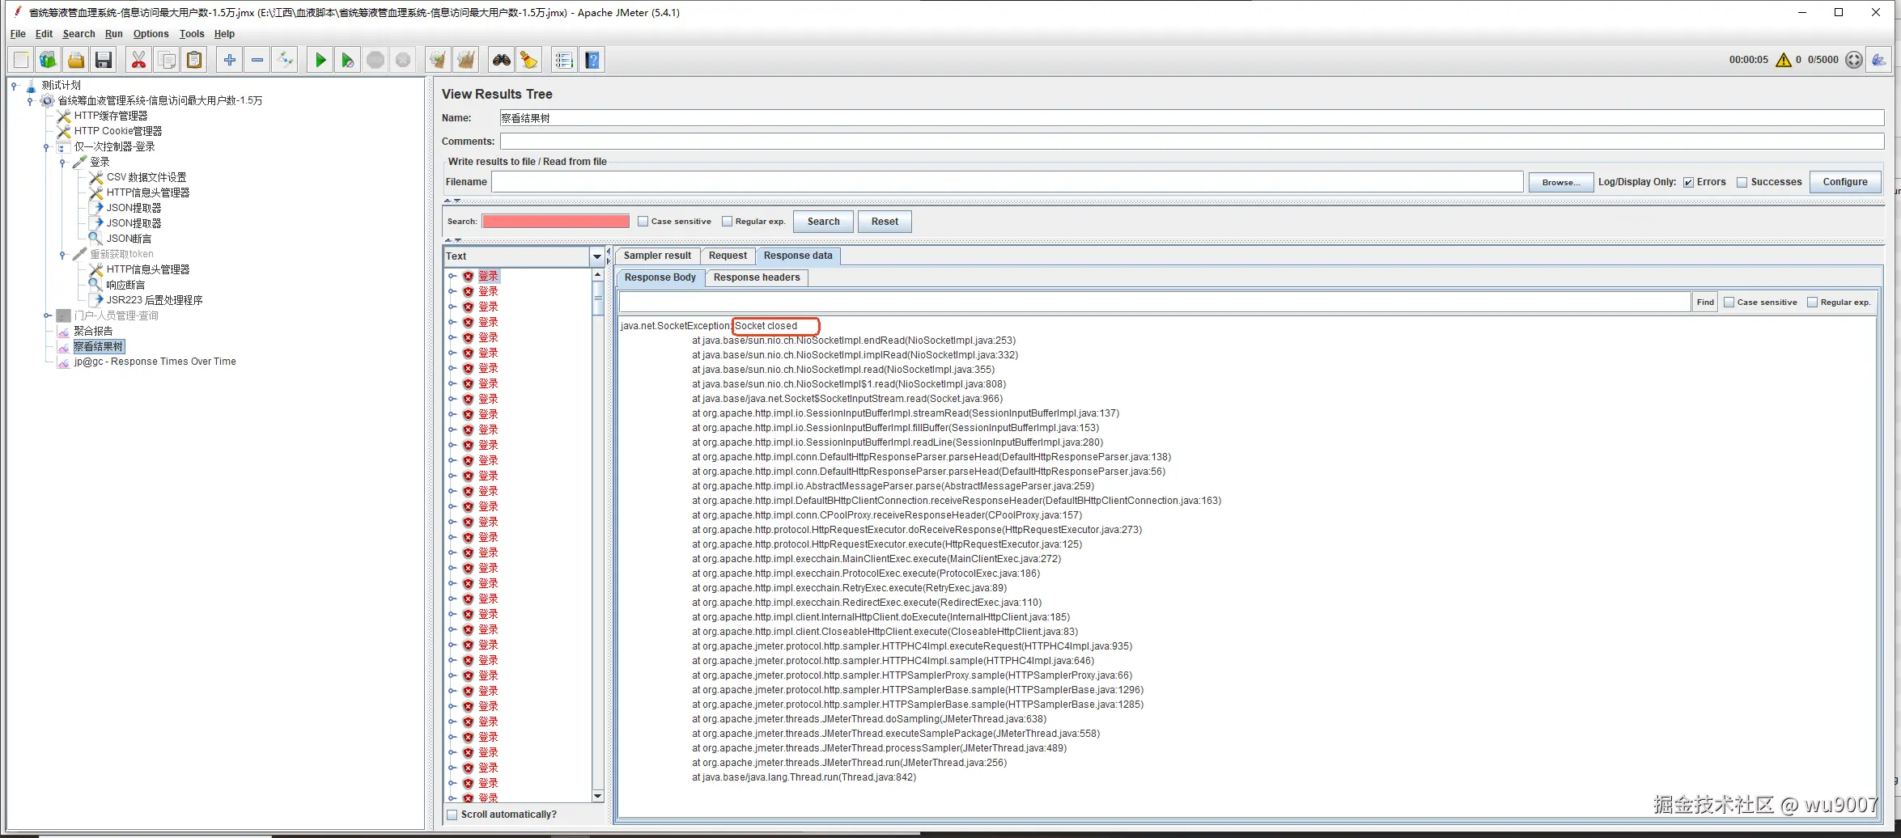Open the Options menu

tap(151, 34)
